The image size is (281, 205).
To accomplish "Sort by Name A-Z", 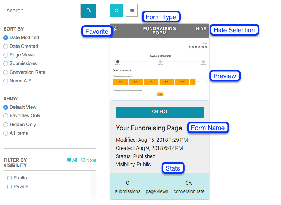I will pos(6,81).
